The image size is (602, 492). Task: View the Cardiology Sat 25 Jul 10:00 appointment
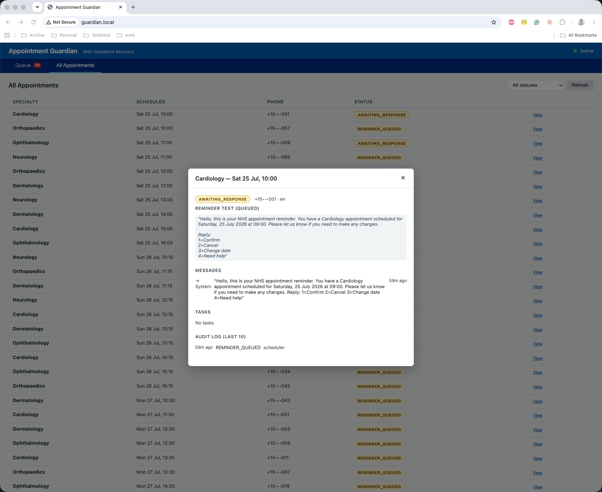click(537, 115)
